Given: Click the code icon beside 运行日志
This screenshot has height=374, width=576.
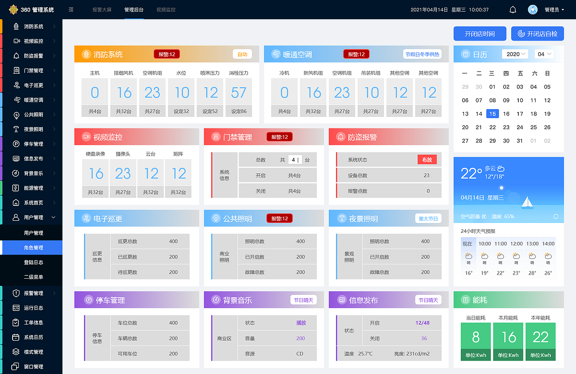Looking at the screenshot, I should point(16,308).
